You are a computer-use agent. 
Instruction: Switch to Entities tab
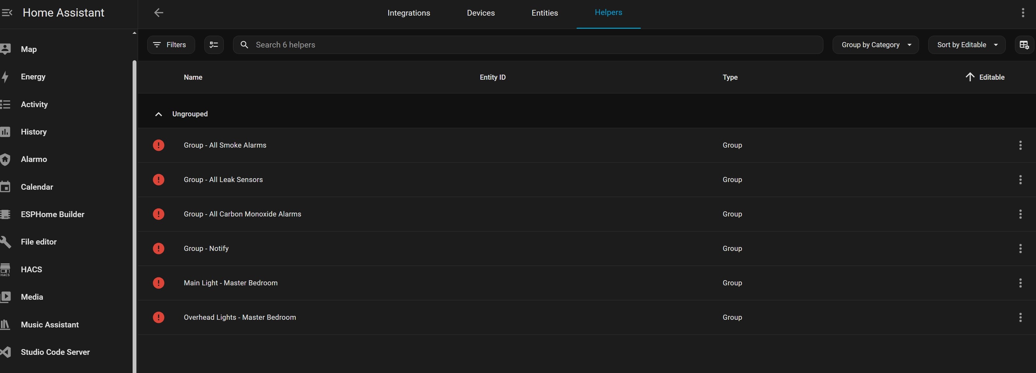(x=544, y=13)
